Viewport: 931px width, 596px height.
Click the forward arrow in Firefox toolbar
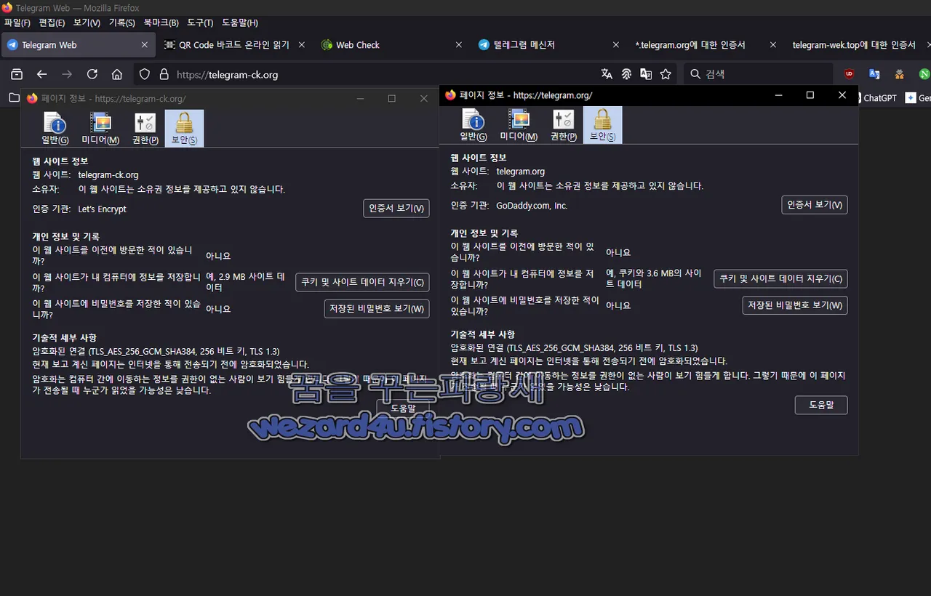point(67,74)
